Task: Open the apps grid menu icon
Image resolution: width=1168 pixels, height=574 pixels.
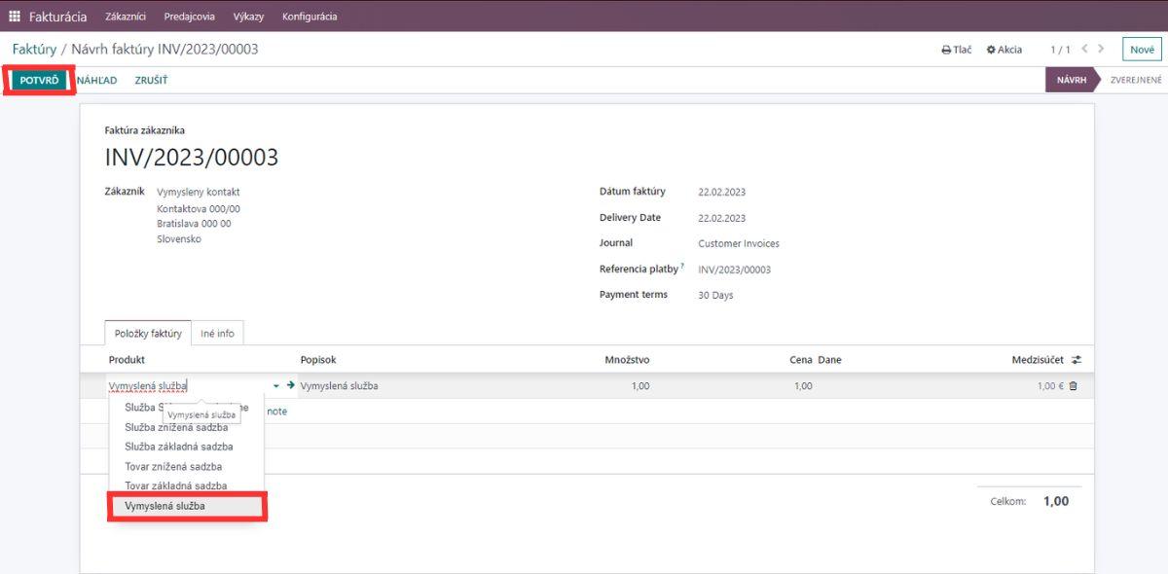Action: [15, 17]
